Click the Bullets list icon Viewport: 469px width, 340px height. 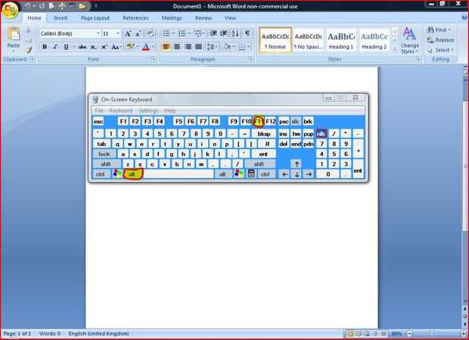click(x=166, y=33)
